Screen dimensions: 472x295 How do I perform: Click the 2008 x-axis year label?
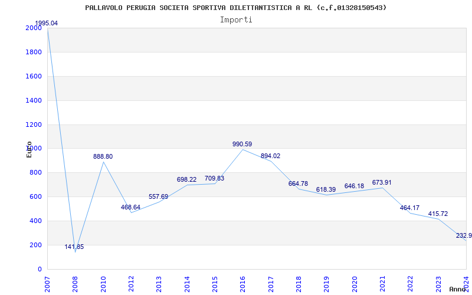pyautogui.click(x=76, y=284)
